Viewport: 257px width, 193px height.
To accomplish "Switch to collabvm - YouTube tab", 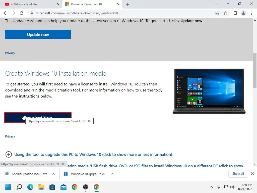I will 31,4.
